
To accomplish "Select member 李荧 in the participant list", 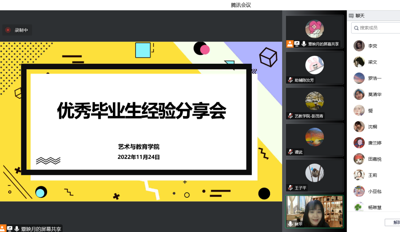I will pos(373,46).
